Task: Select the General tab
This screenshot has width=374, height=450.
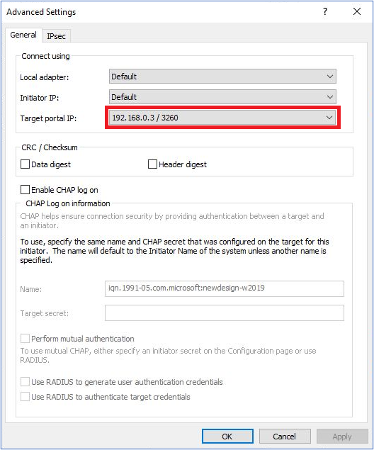Action: click(x=23, y=35)
